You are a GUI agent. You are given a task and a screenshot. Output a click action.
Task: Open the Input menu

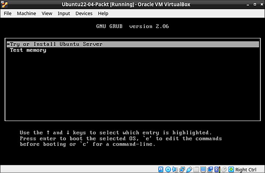(64, 13)
